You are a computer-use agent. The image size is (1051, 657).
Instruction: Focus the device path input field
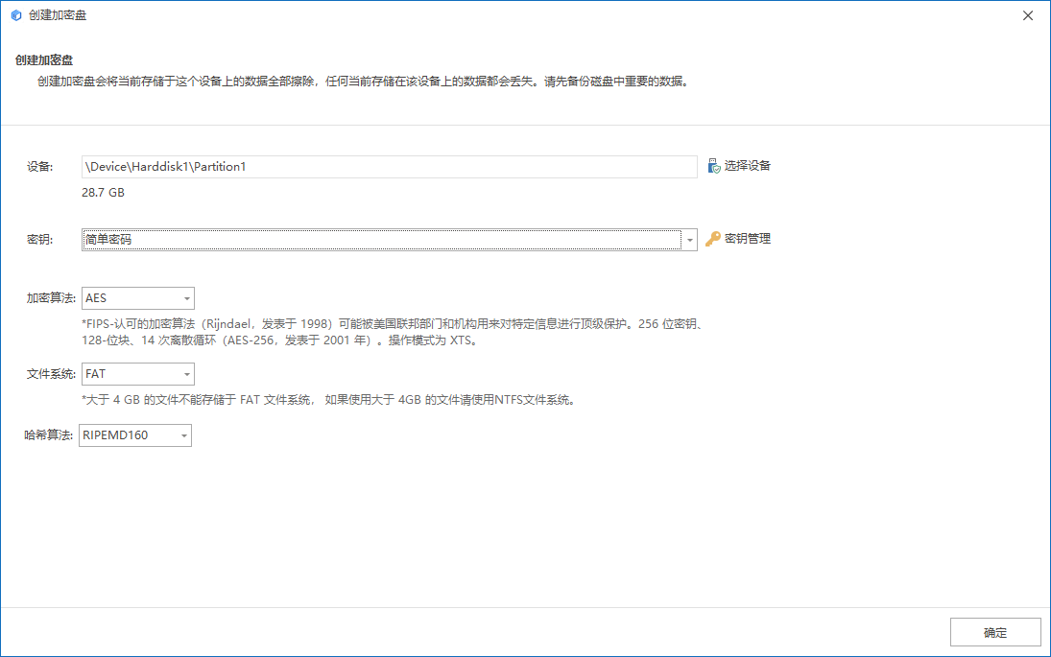(390, 167)
